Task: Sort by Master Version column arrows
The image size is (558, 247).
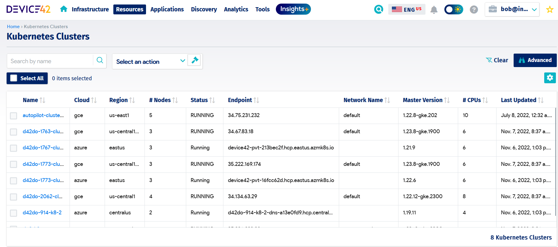Action: pyautogui.click(x=447, y=100)
